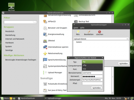Click the volume icon in system tray
134x100 pixels.
129,98
